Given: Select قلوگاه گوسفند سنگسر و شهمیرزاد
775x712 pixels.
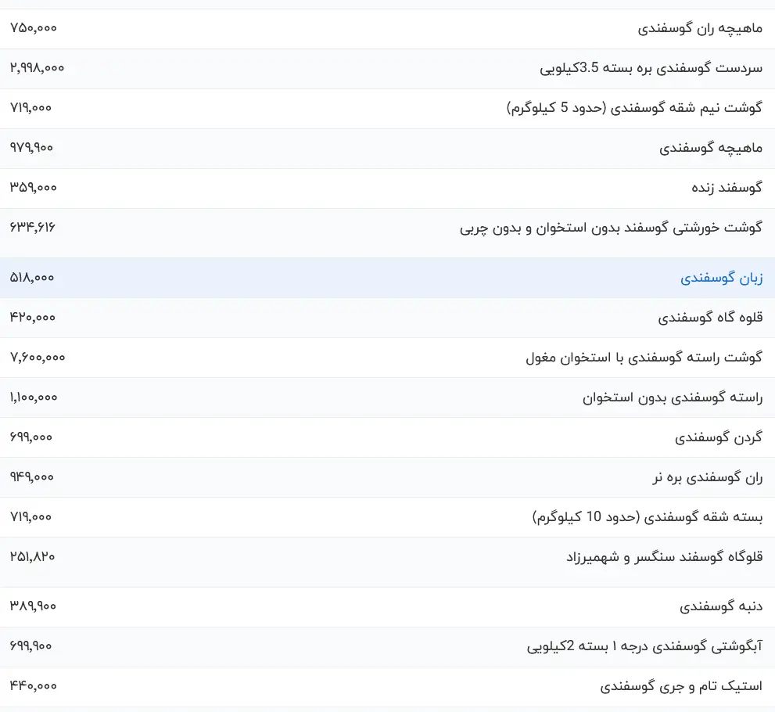Looking at the screenshot, I should tap(664, 557).
